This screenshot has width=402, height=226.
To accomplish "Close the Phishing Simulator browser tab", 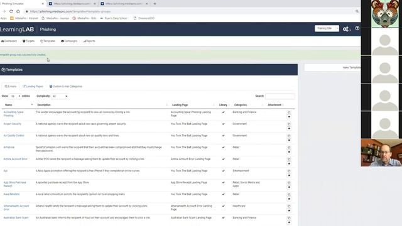I will point(43,4).
